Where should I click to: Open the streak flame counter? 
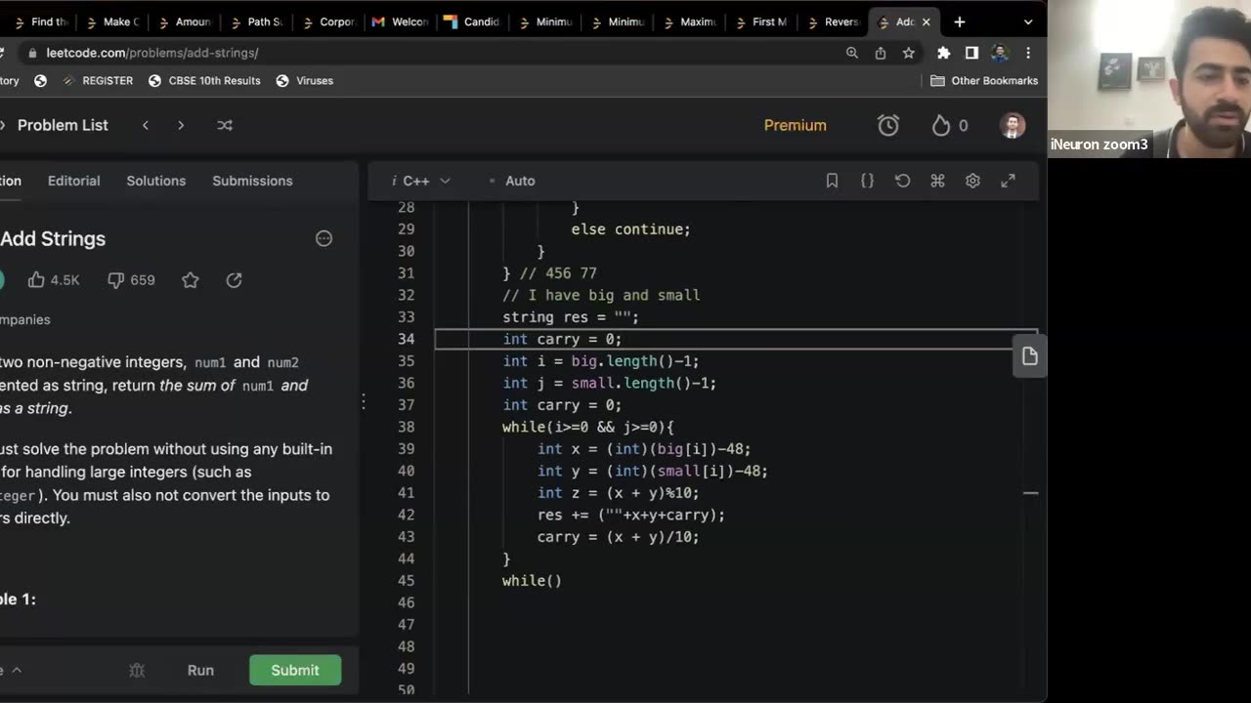(950, 125)
